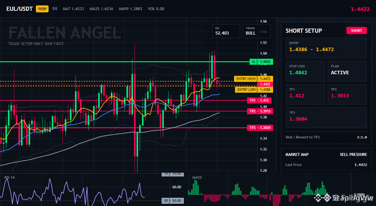Click the MACD panel label
The height and width of the screenshot is (206, 376).
tap(197, 177)
